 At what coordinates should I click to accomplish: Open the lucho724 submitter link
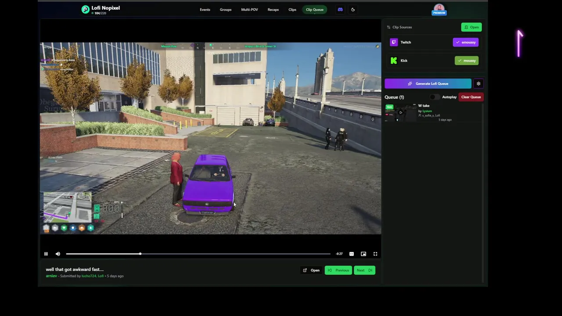pos(89,276)
